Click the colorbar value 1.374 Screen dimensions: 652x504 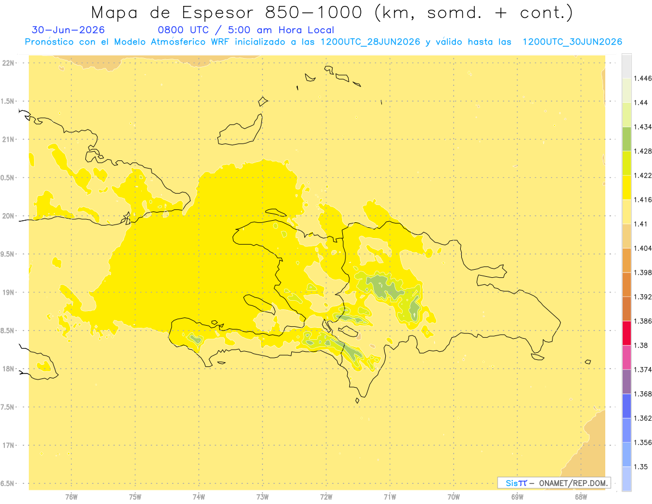[644, 370]
